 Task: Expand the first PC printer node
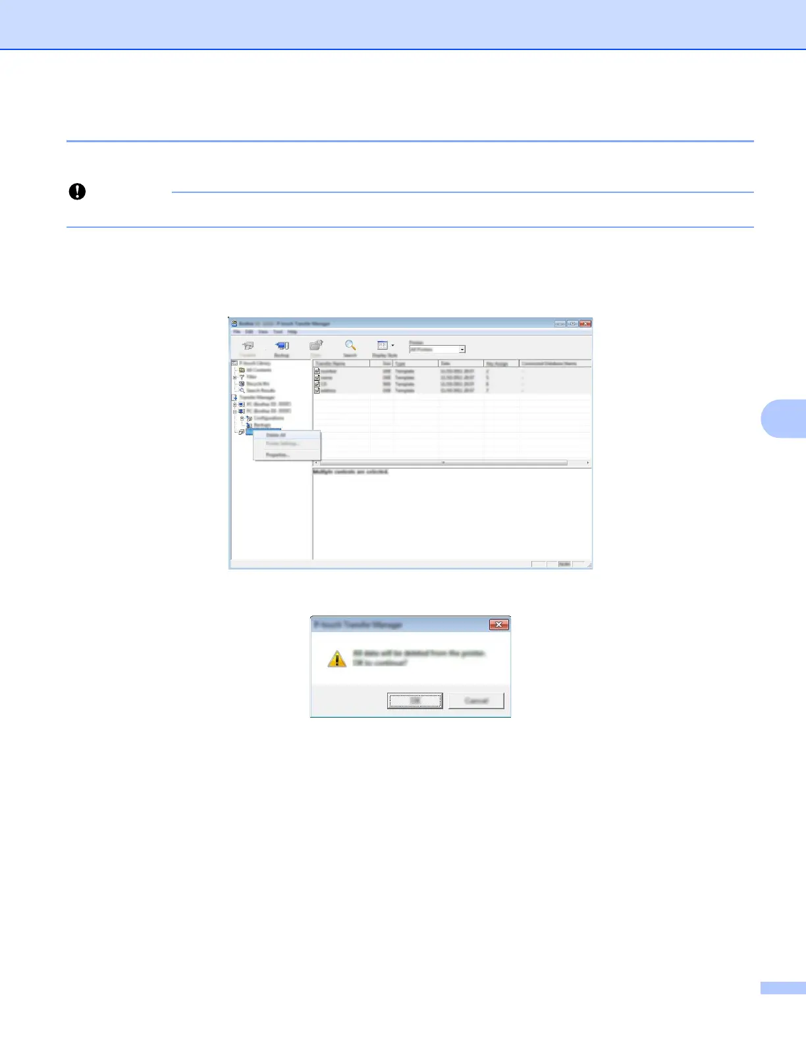pyautogui.click(x=234, y=404)
